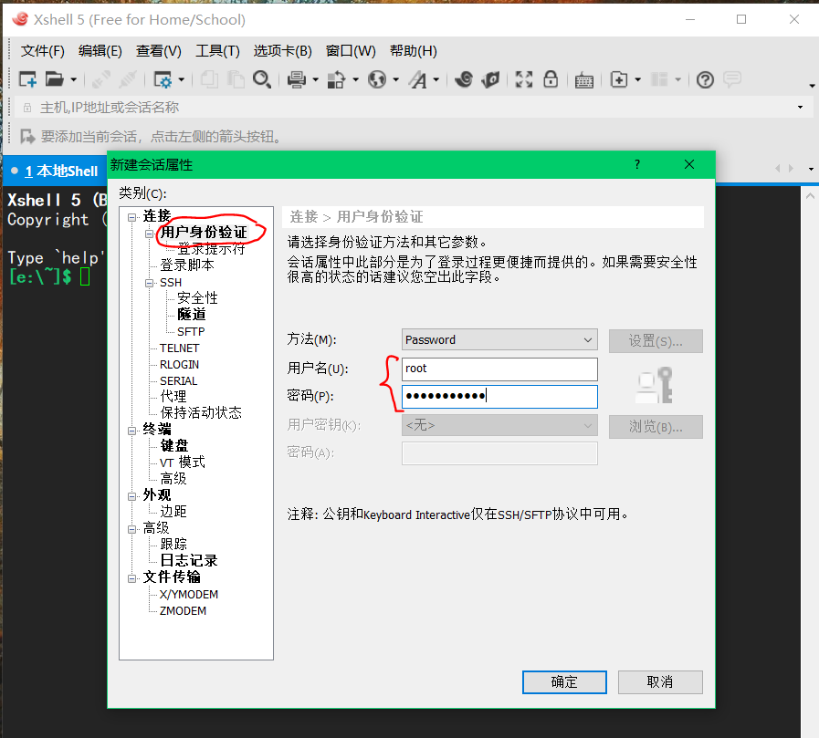Toggle the full screen icon
This screenshot has width=819, height=738.
pos(524,79)
